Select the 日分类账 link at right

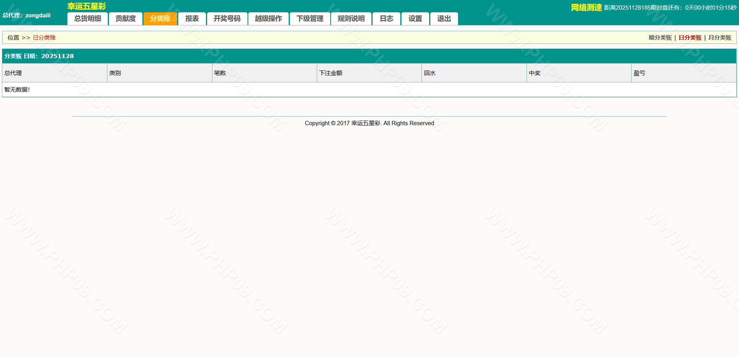(x=690, y=38)
